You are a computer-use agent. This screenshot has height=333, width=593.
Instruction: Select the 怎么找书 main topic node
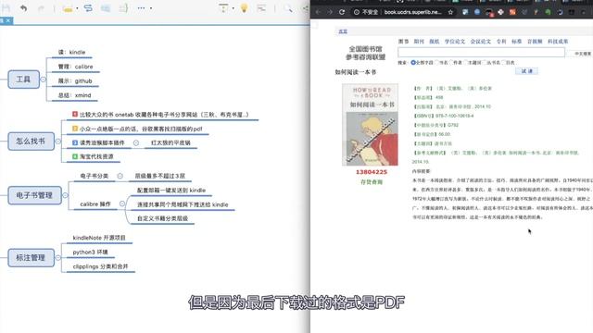click(x=31, y=142)
